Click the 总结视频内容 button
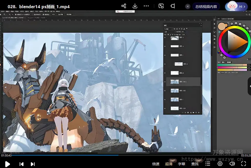The height and width of the screenshot is (168, 251). (x=206, y=7)
